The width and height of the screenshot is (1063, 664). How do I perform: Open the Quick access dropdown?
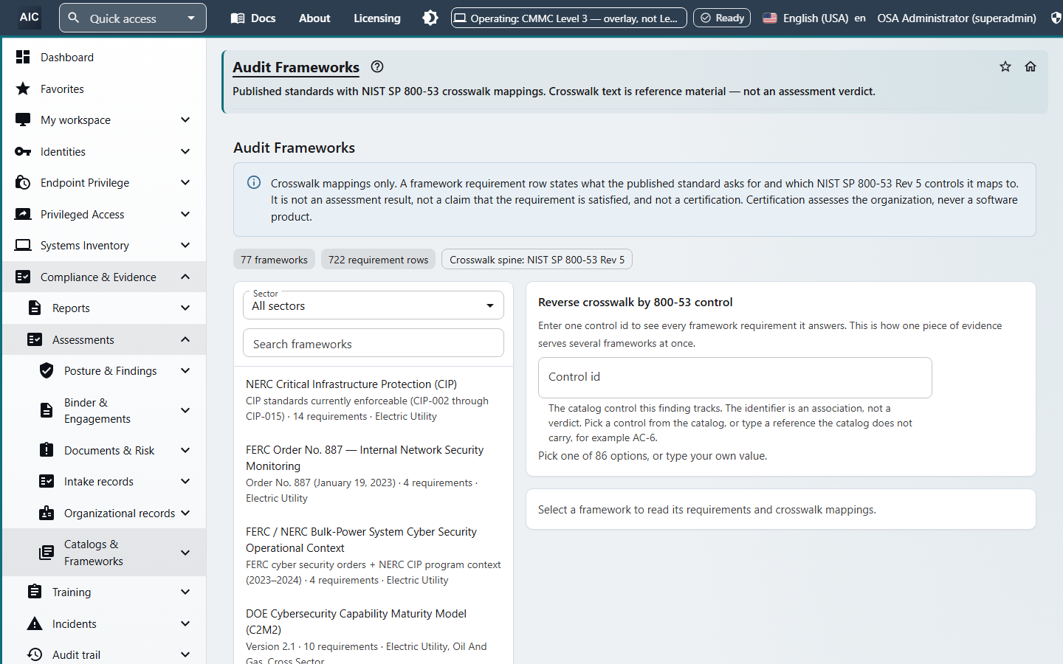pyautogui.click(x=133, y=18)
